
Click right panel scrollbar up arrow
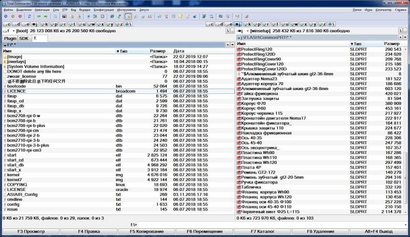coord(405,49)
